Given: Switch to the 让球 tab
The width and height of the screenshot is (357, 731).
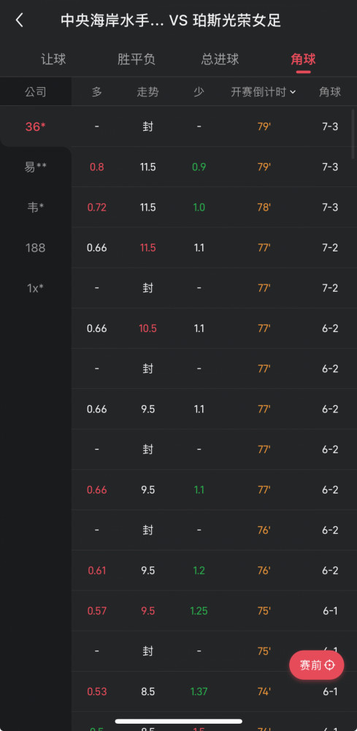Looking at the screenshot, I should point(53,59).
